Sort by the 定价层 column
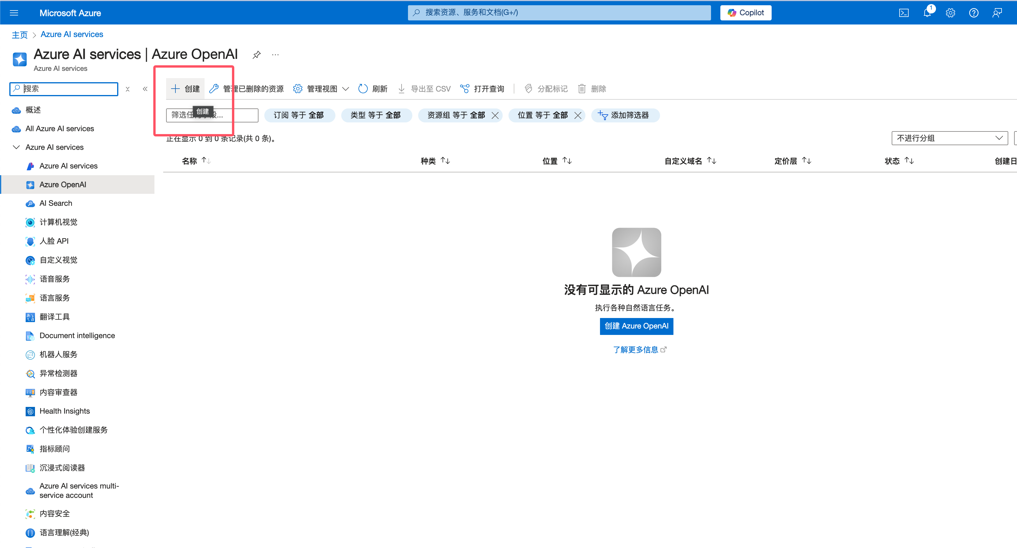Image resolution: width=1017 pixels, height=548 pixels. [793, 161]
